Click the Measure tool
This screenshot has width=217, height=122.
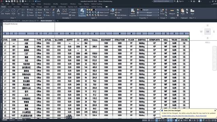pos(172,12)
